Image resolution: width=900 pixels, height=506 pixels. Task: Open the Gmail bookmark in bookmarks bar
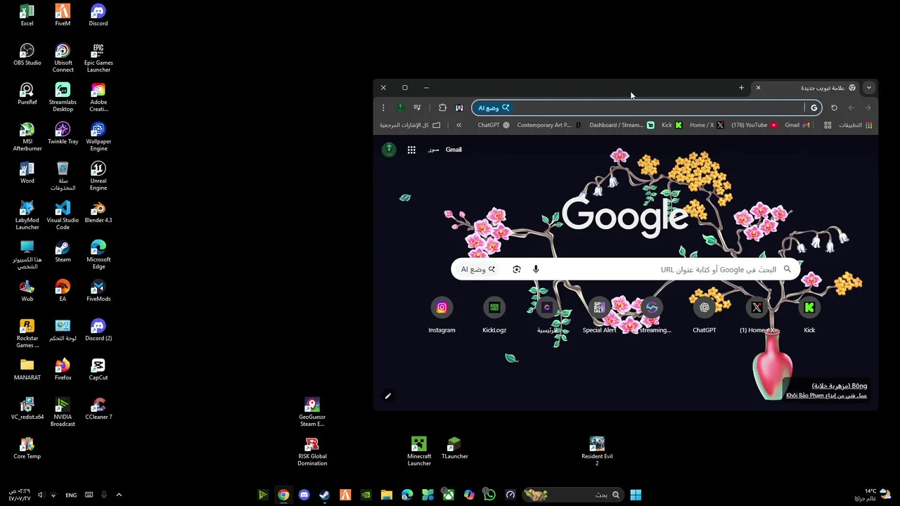(x=797, y=125)
